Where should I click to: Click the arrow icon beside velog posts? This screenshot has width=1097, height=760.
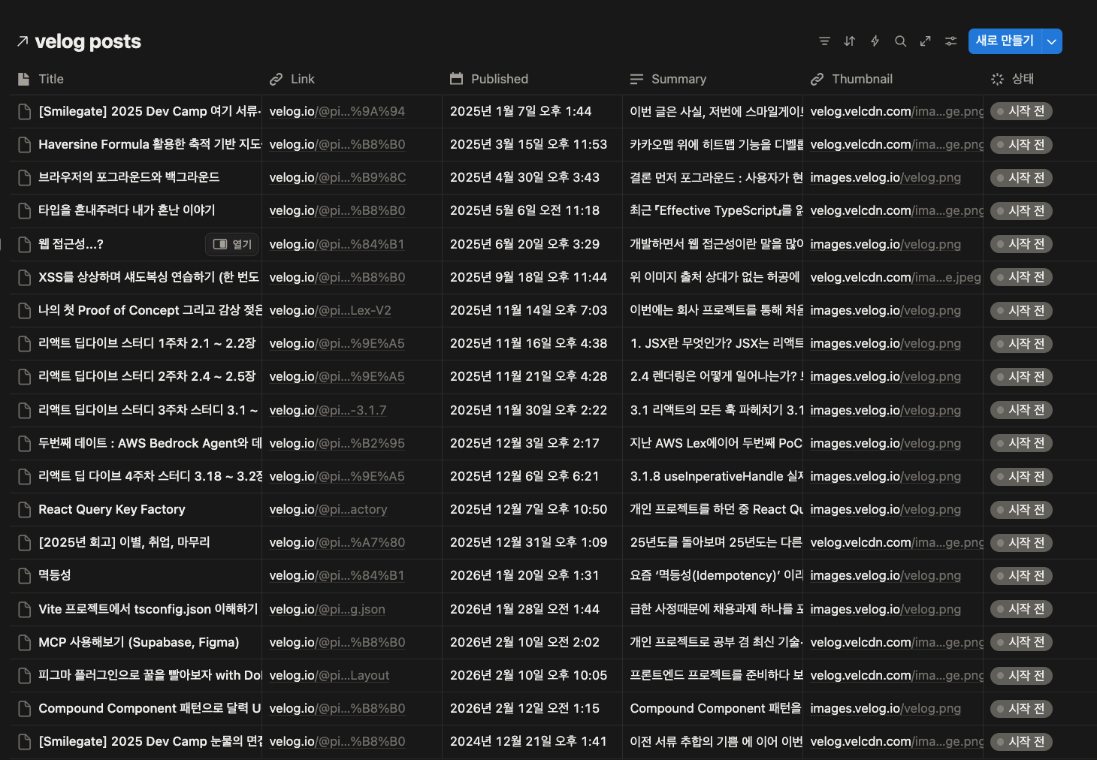pyautogui.click(x=23, y=41)
